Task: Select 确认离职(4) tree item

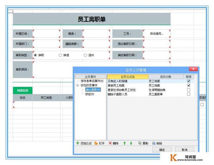Action: tap(93, 90)
